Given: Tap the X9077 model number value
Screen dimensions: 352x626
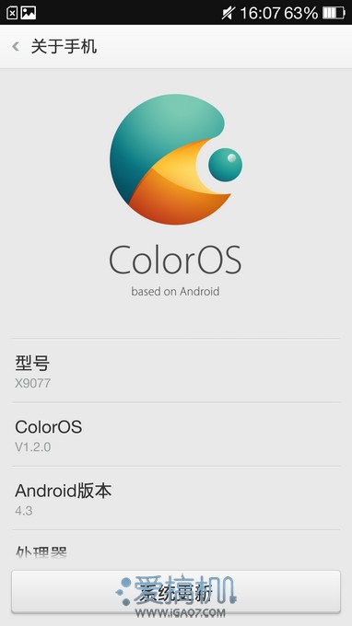Looking at the screenshot, I should (x=33, y=383).
